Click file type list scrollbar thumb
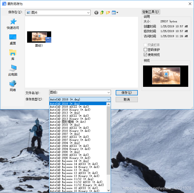This screenshot has height=193, width=194. click(x=108, y=141)
